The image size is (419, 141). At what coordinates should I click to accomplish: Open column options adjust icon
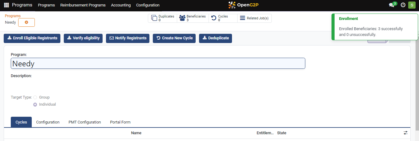coord(405,133)
